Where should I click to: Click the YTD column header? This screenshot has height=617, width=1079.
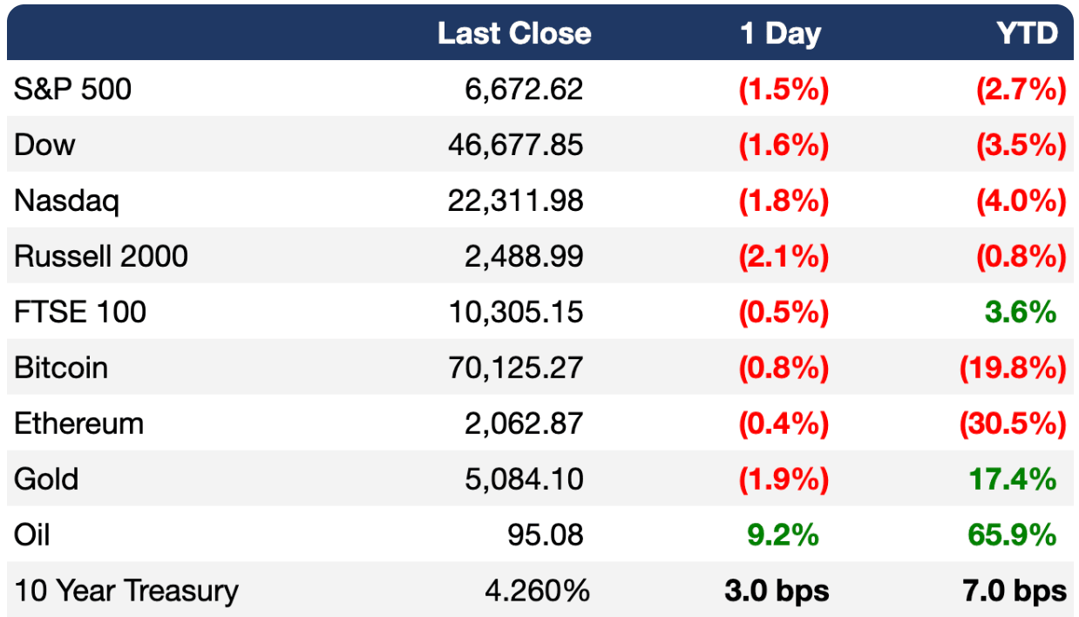[1028, 33]
